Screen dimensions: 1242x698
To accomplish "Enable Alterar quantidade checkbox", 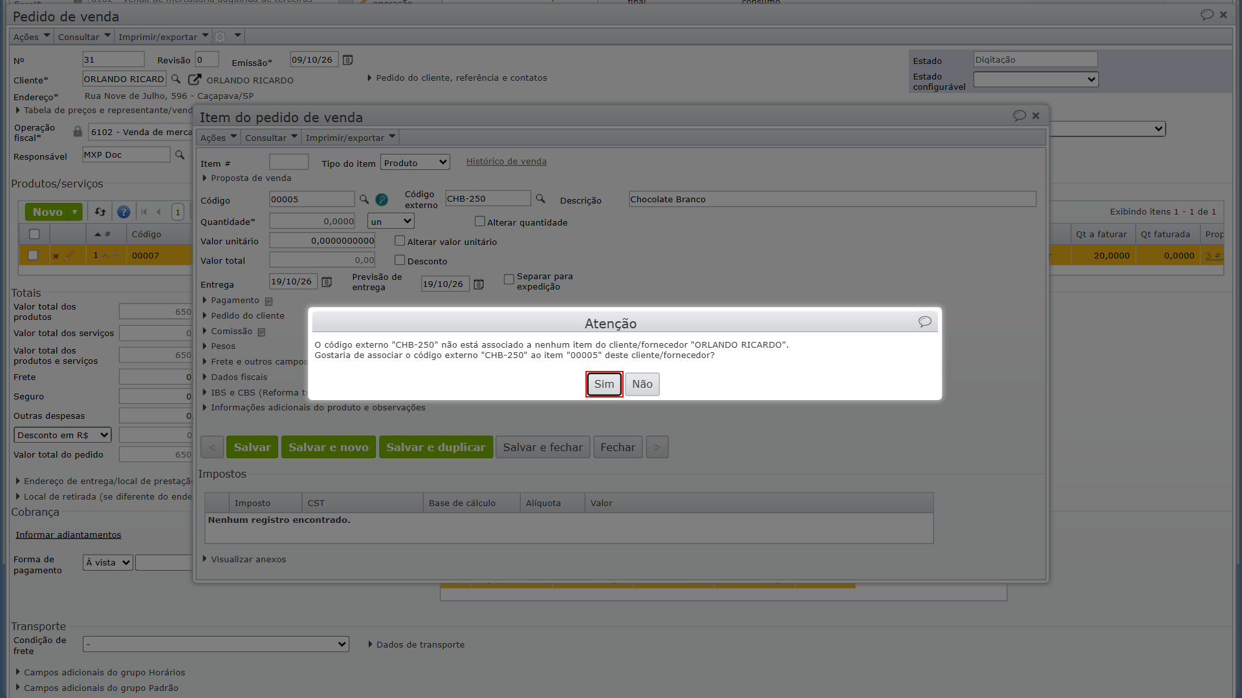I will click(x=479, y=222).
